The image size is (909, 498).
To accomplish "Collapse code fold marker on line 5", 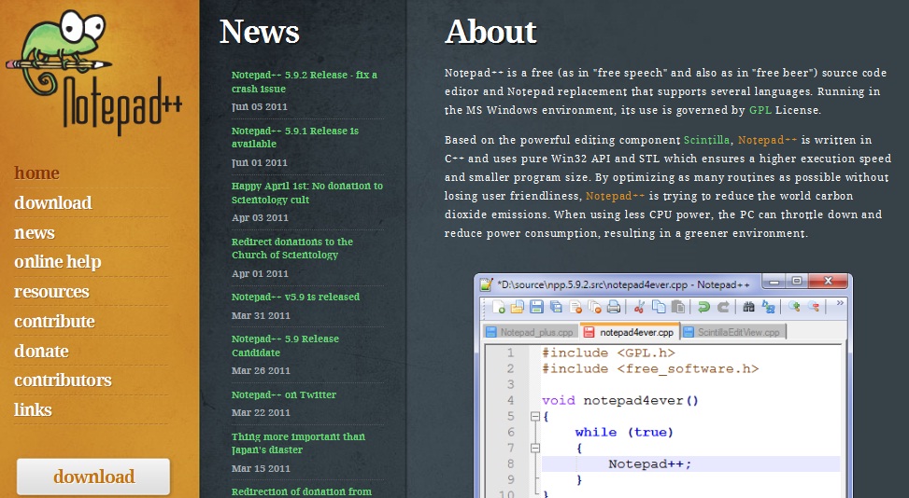I will point(535,416).
